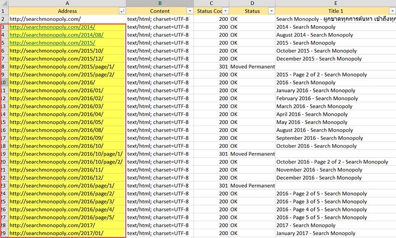Screen dimensions: 396x238
Task: Select title cell 'January 2017 - Search Monopoly'
Action: click(x=335, y=233)
